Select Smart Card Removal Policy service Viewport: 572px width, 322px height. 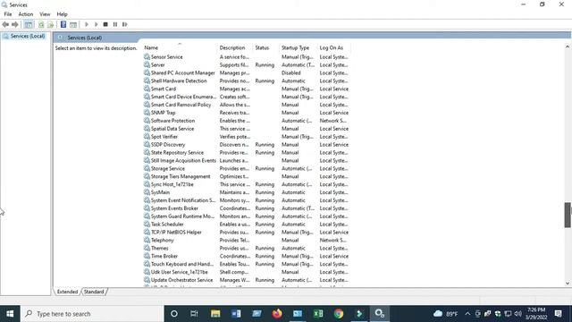point(247,105)
